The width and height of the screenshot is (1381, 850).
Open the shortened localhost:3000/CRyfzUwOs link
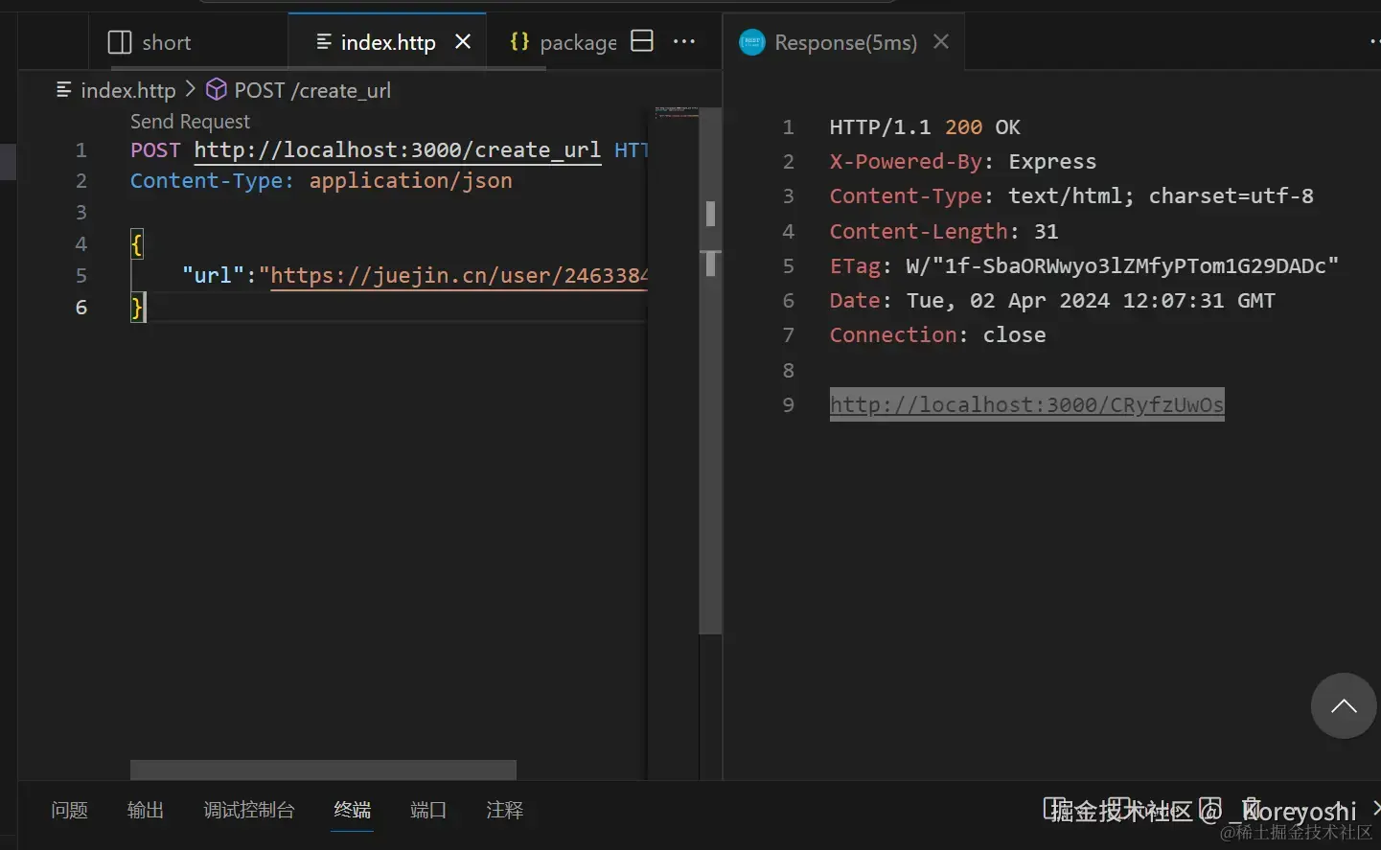click(1026, 404)
